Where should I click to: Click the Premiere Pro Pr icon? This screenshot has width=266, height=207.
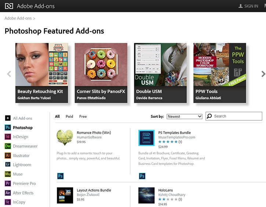(x=8, y=184)
